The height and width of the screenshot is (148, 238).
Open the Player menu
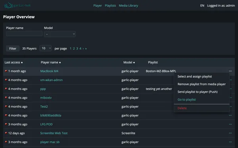pos(98,6)
